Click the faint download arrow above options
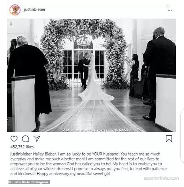The image size is (184, 187). (168, 6)
